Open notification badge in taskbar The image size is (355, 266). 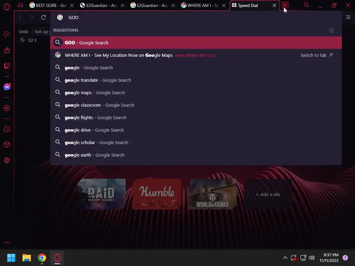[x=345, y=258]
